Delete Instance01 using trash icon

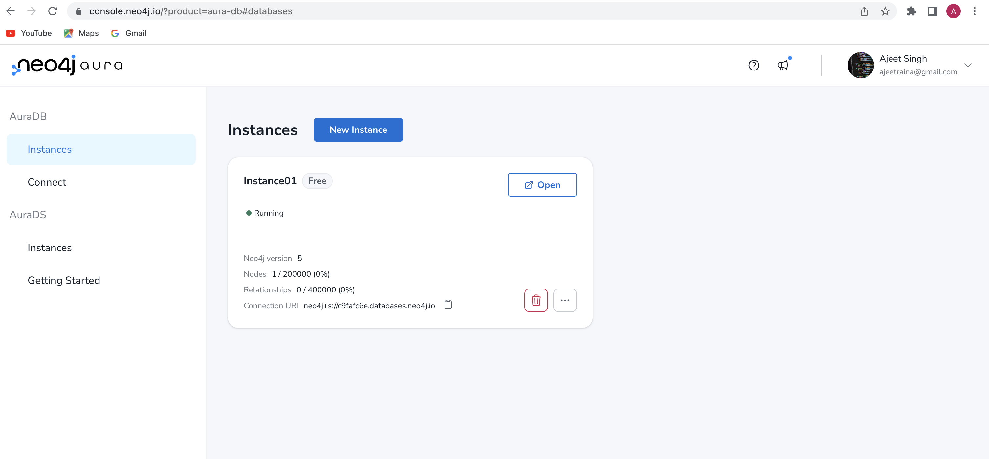tap(536, 300)
